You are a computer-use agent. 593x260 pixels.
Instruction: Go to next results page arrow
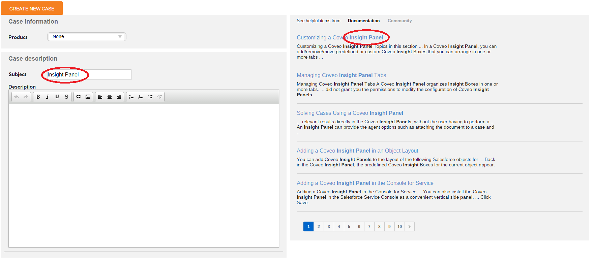click(409, 227)
